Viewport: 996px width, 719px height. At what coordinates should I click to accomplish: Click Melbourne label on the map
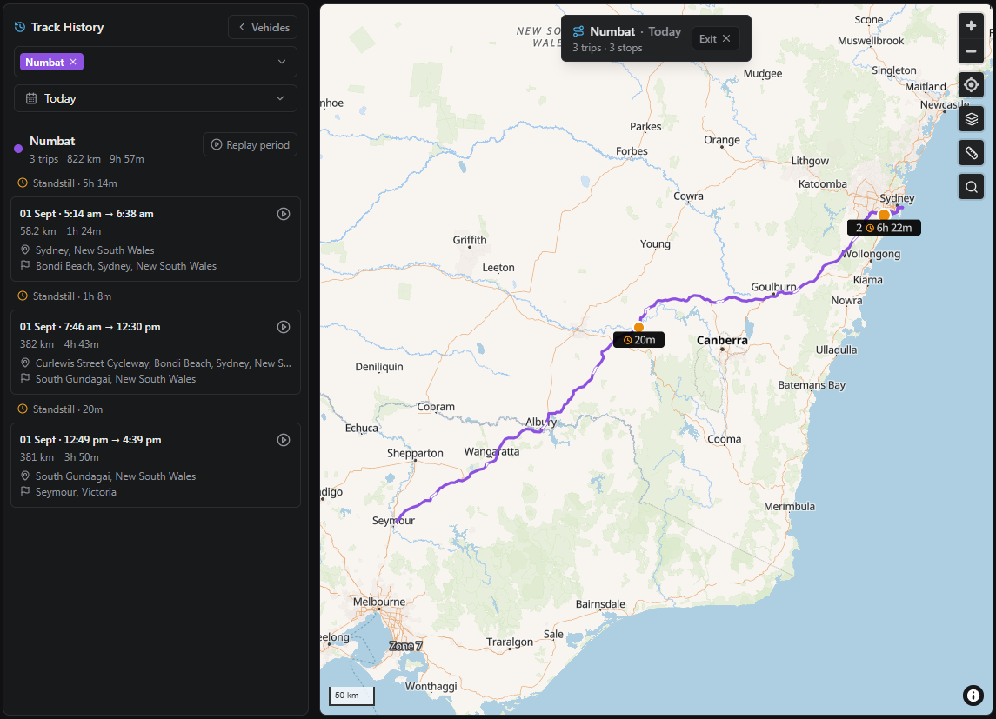pos(379,602)
